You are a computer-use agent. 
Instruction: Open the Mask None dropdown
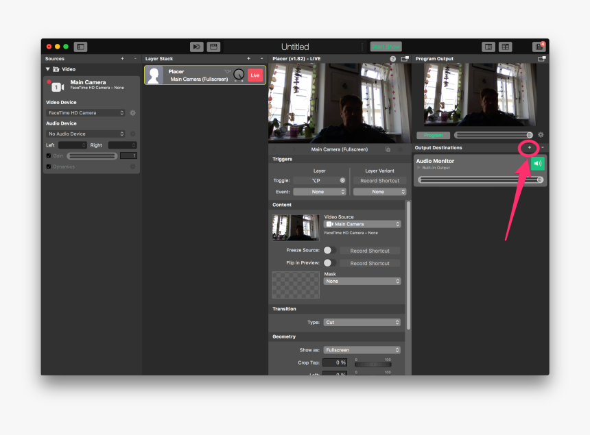pyautogui.click(x=362, y=281)
